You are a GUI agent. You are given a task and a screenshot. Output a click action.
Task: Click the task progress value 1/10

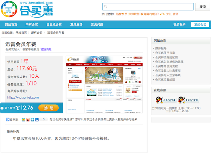coord(31,83)
